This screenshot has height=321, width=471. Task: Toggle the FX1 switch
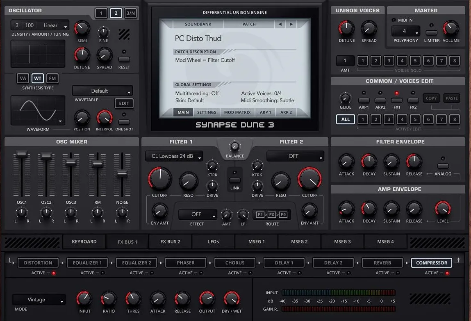point(396,100)
